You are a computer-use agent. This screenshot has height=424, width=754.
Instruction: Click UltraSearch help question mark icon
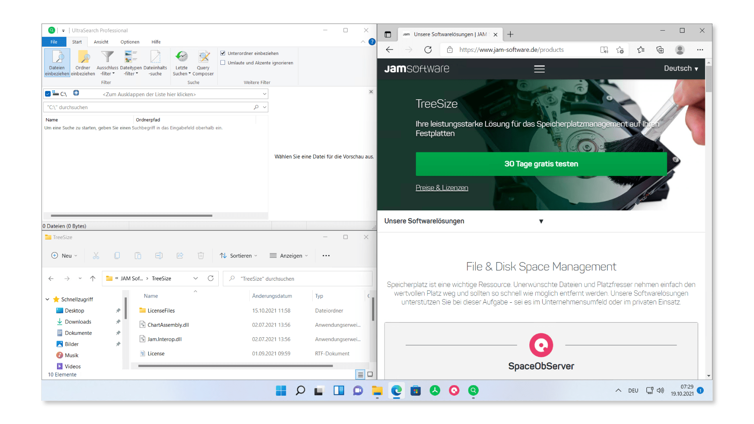point(372,42)
